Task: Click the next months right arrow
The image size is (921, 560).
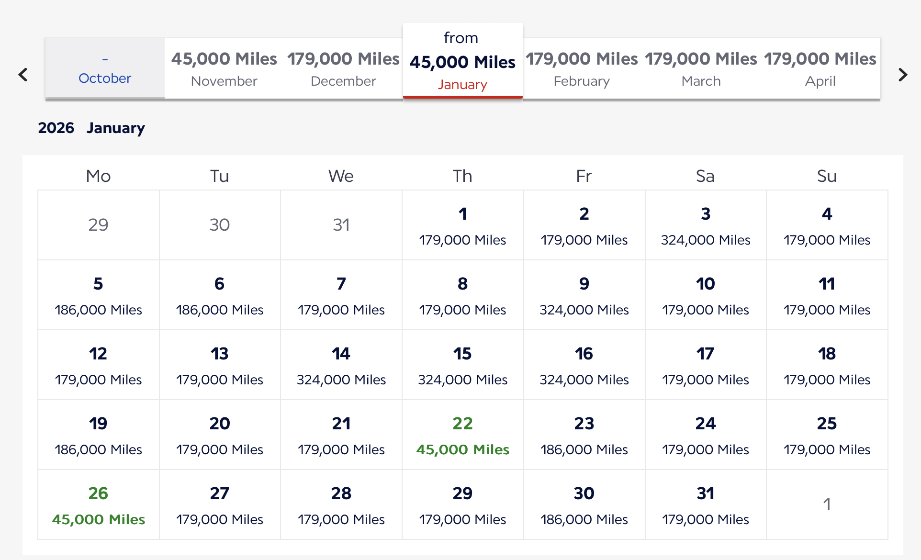Action: (x=903, y=75)
